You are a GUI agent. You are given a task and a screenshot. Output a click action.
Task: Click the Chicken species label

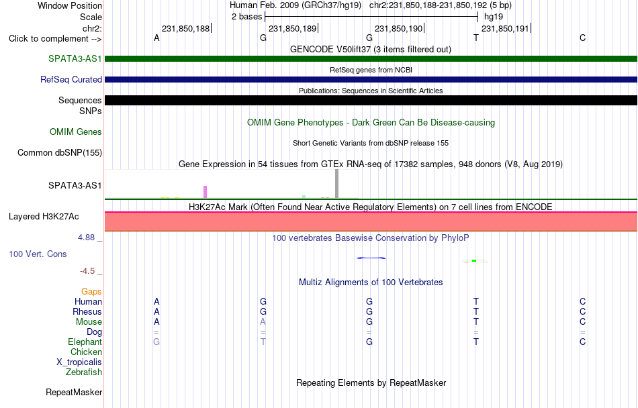(x=86, y=352)
